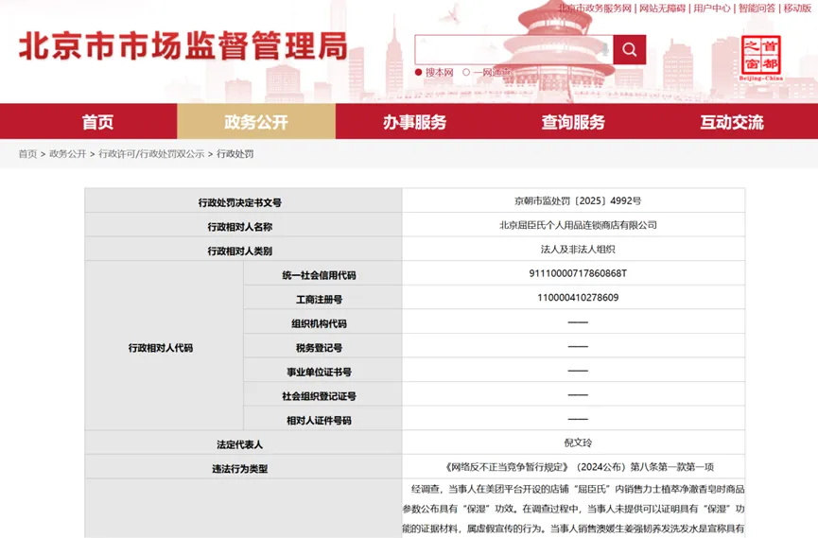818x538 pixels.
Task: Click registration number 110000410278609
Action: tap(578, 298)
